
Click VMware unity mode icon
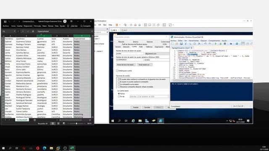tap(158, 25)
